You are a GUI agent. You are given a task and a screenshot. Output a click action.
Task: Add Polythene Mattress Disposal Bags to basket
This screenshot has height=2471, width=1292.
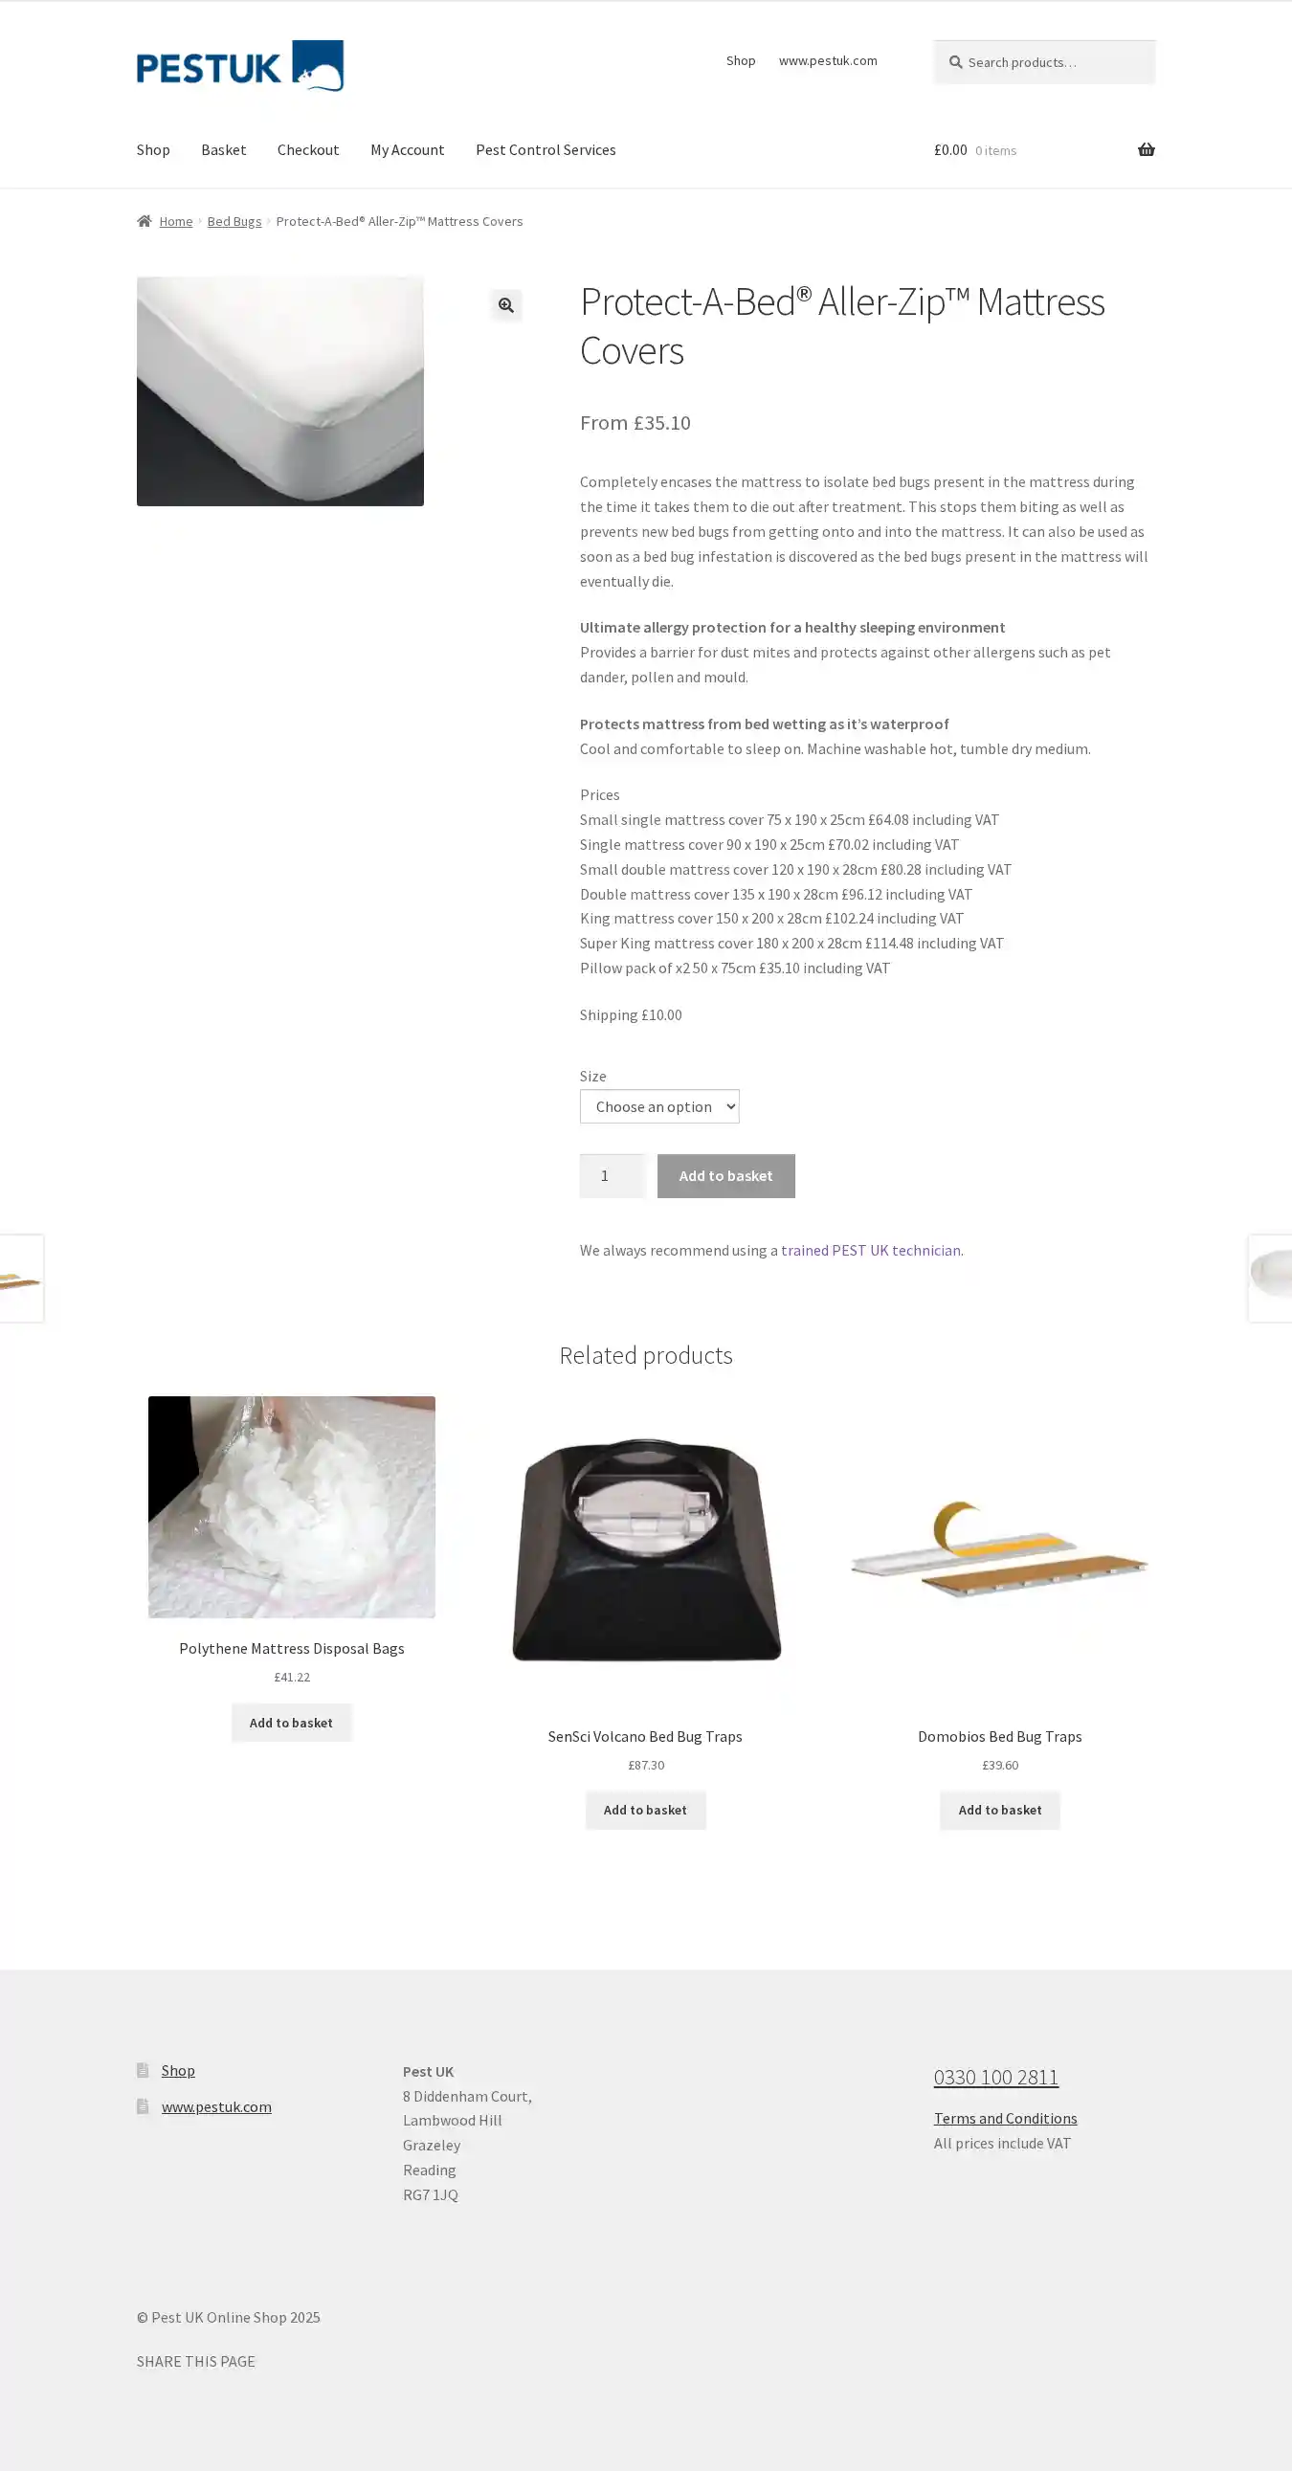point(291,1723)
